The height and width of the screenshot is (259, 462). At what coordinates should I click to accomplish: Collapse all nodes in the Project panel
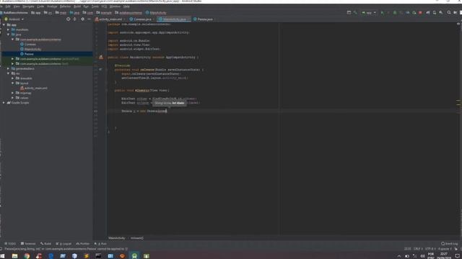(x=75, y=19)
